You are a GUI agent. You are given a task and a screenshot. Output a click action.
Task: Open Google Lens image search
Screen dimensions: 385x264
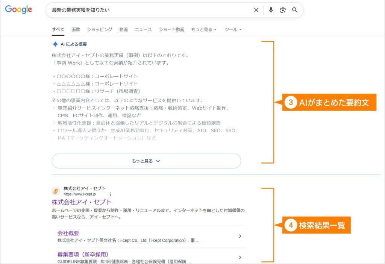tap(282, 10)
